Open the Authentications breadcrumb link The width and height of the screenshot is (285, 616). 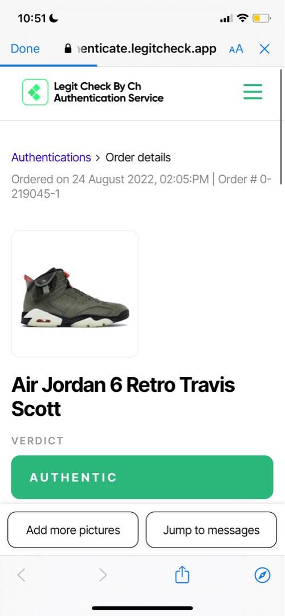[51, 157]
